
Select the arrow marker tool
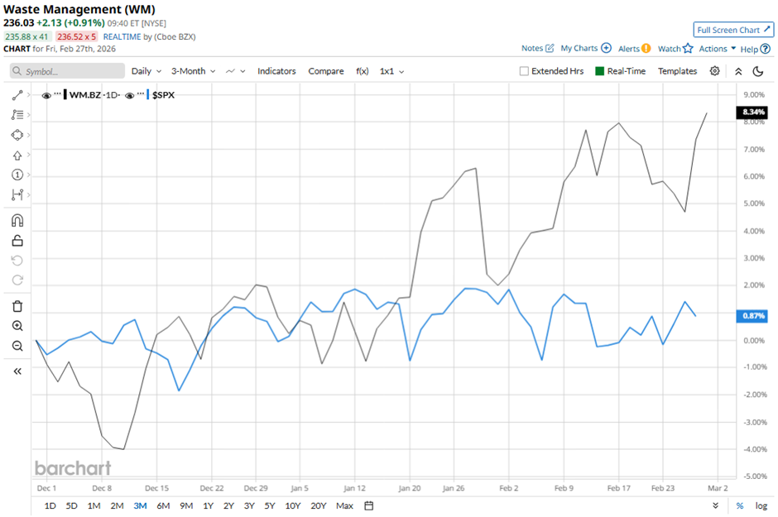point(17,156)
